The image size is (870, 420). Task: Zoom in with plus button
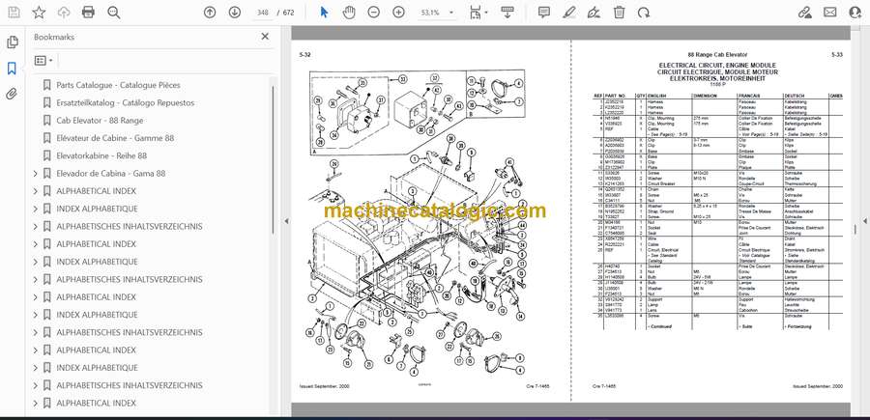399,13
